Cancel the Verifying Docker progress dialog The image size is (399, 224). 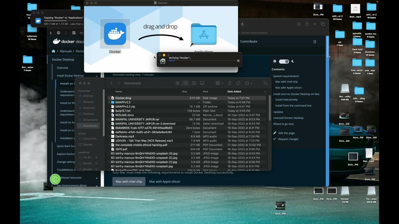click(x=238, y=61)
